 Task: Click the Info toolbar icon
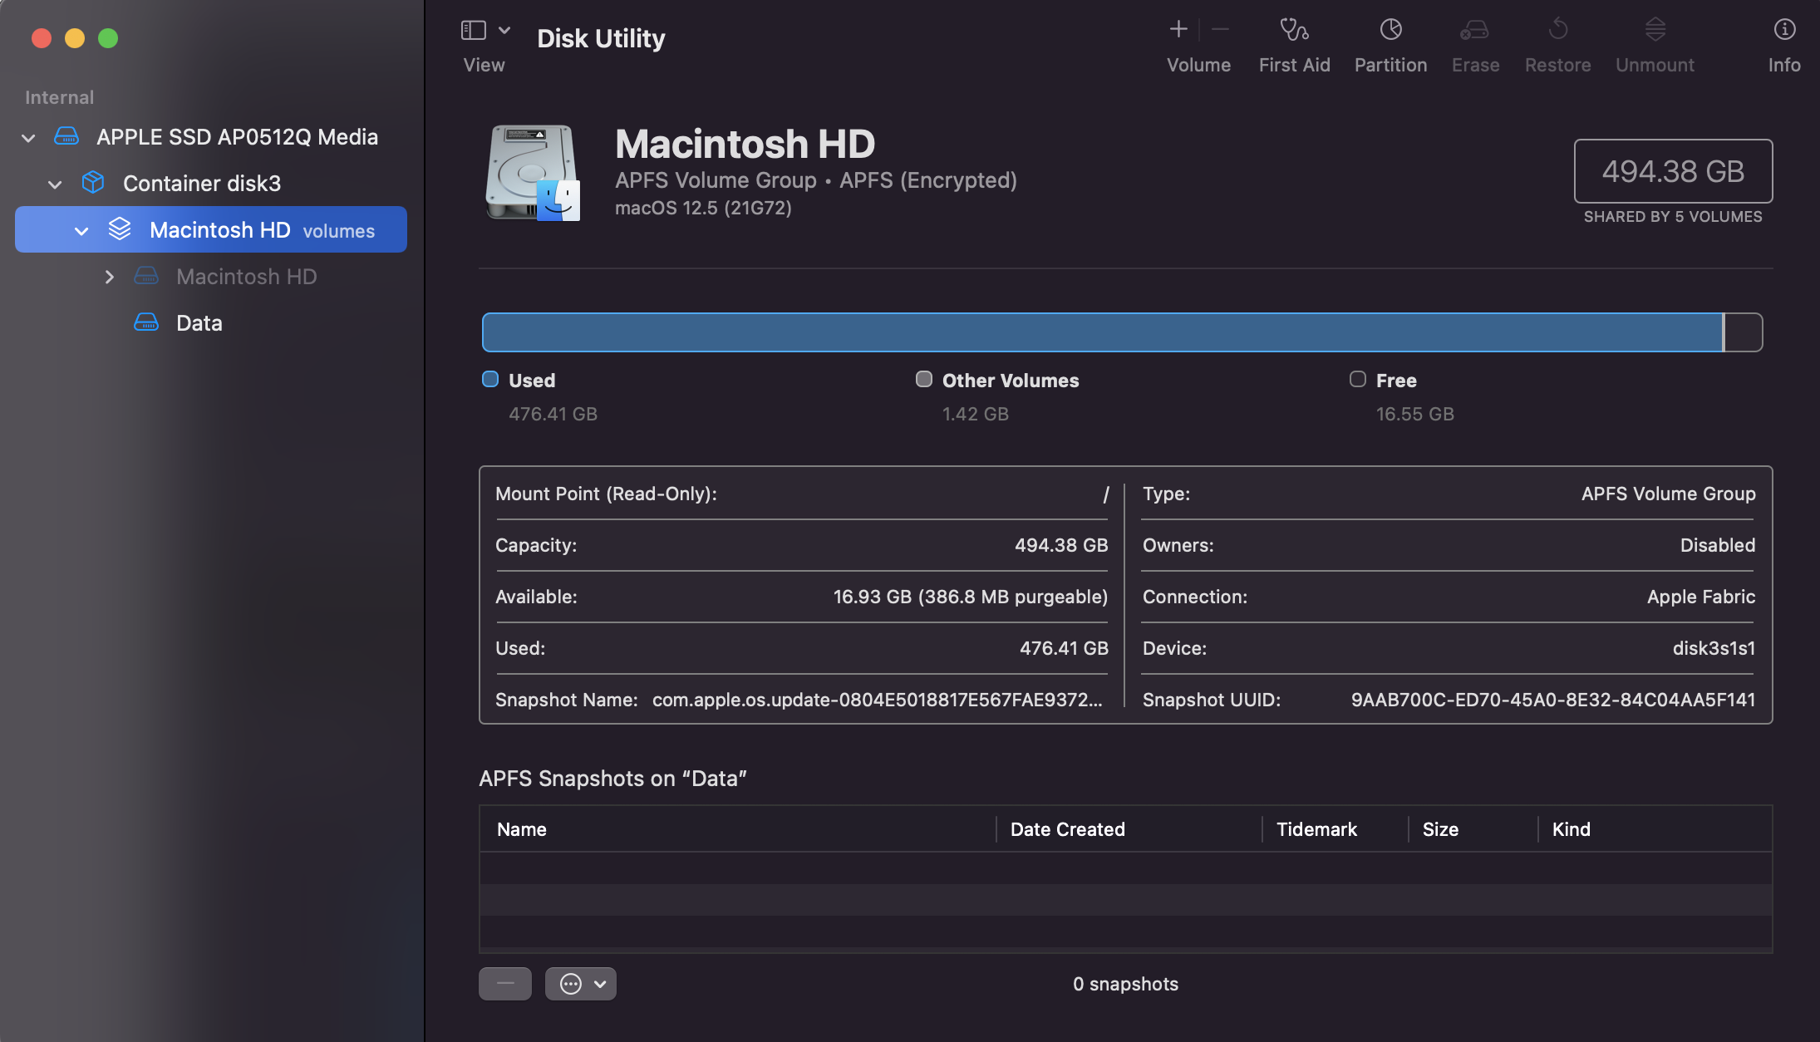(x=1784, y=30)
